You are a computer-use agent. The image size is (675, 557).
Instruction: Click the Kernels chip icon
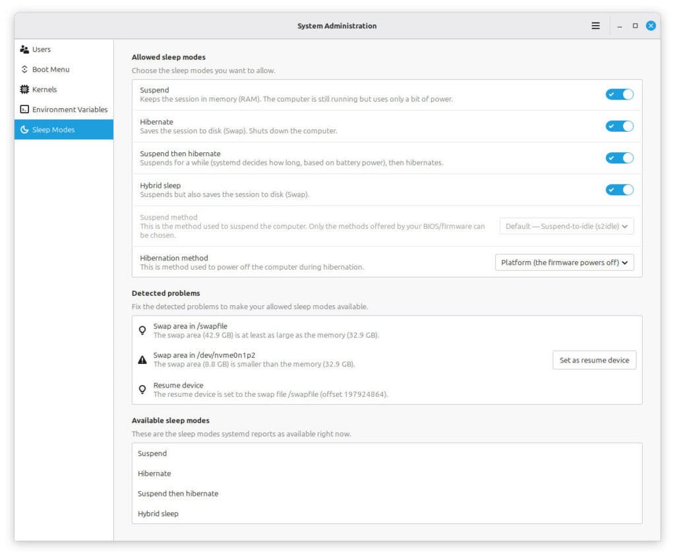point(24,90)
